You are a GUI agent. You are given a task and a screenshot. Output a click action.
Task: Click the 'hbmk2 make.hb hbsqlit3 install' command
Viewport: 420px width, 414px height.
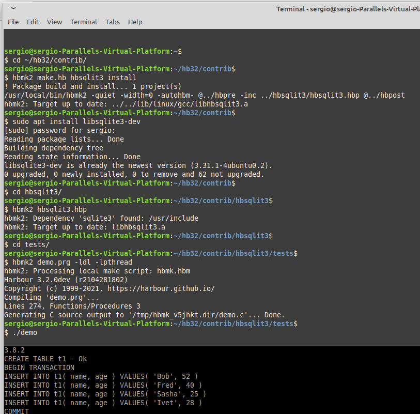pos(70,78)
